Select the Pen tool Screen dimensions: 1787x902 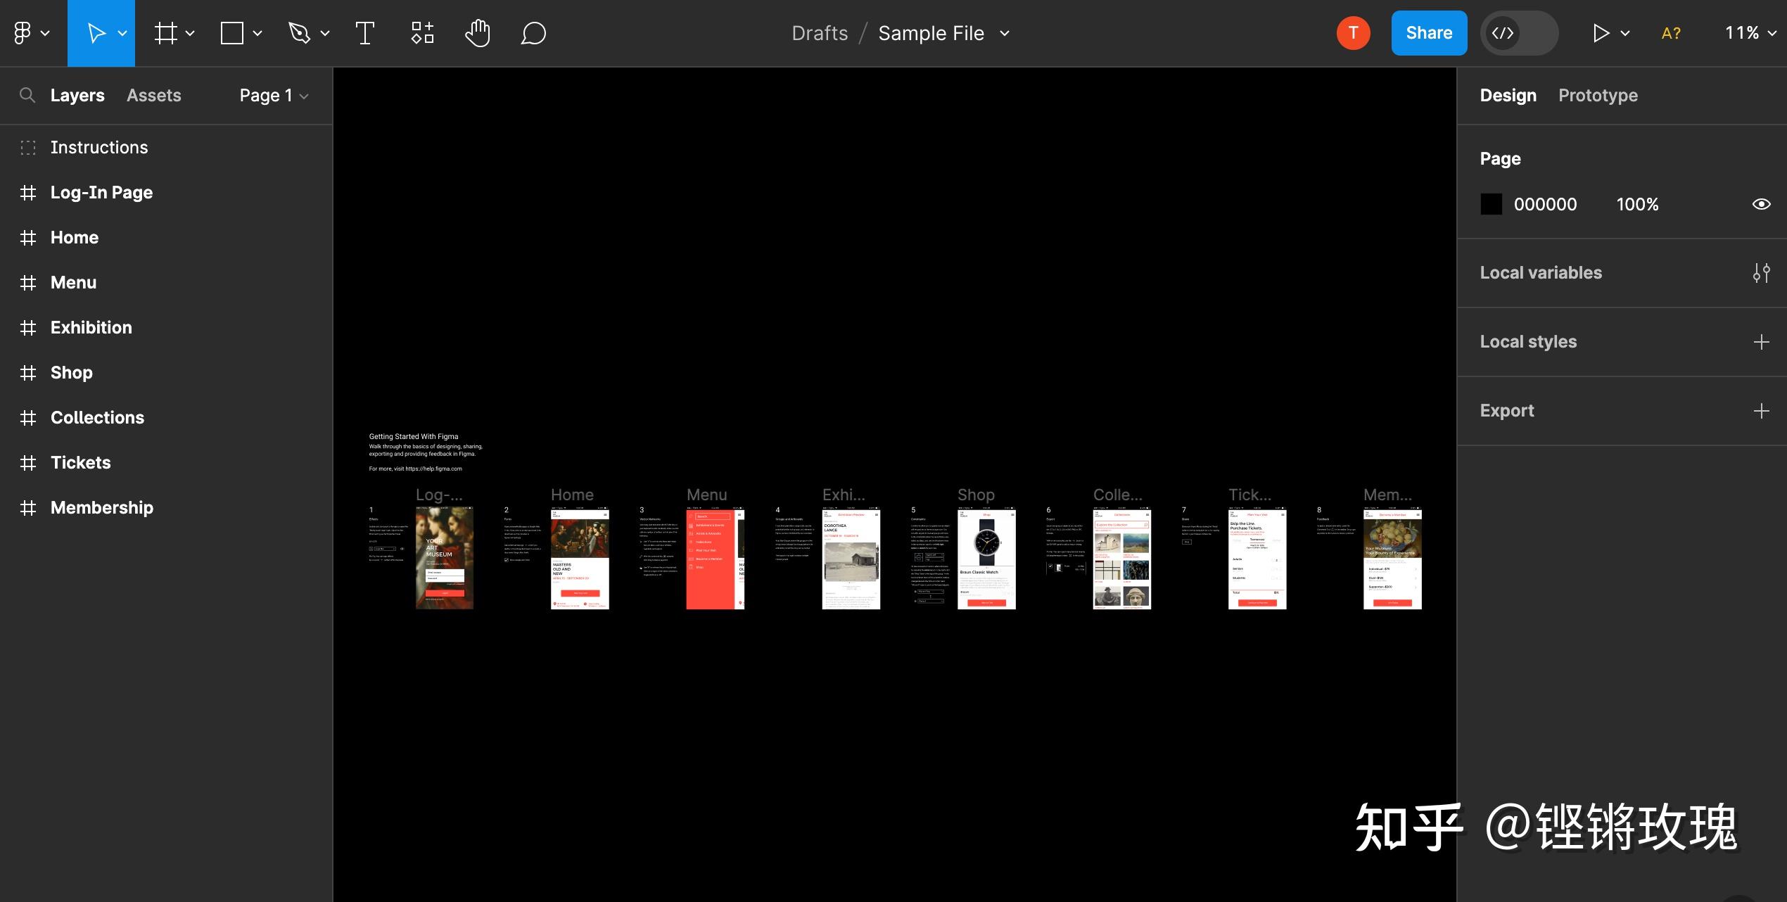(x=300, y=33)
